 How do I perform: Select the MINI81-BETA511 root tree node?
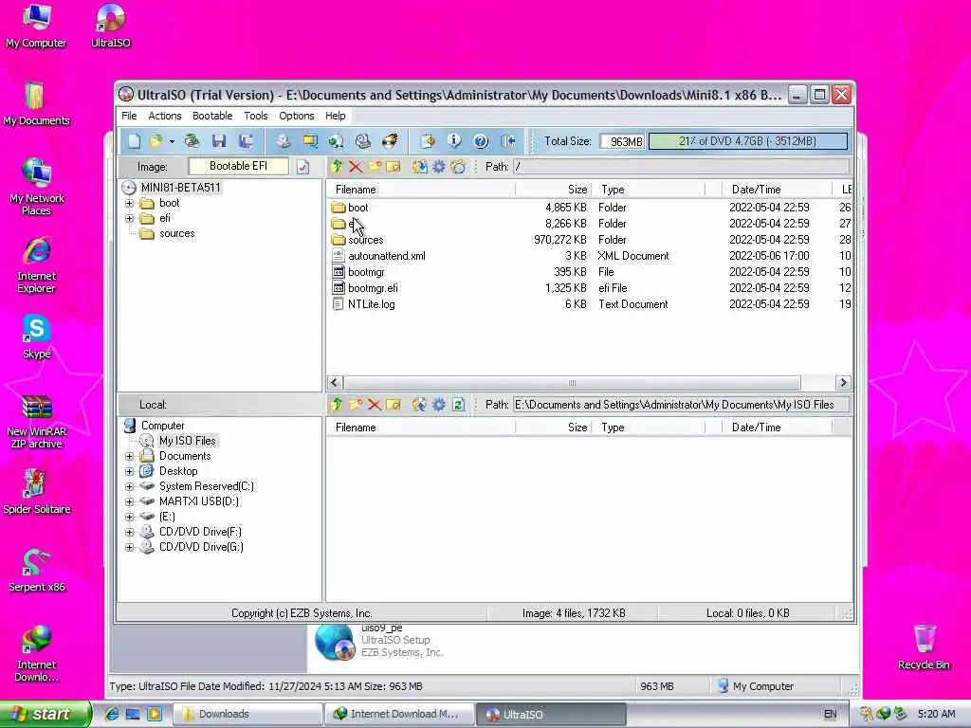point(180,188)
